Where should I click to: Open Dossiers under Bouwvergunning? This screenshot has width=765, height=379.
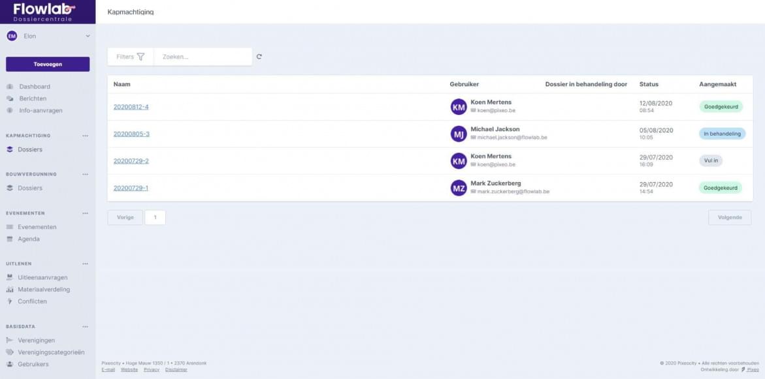tap(29, 188)
